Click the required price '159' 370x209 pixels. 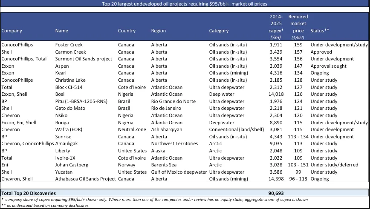tap(298, 45)
